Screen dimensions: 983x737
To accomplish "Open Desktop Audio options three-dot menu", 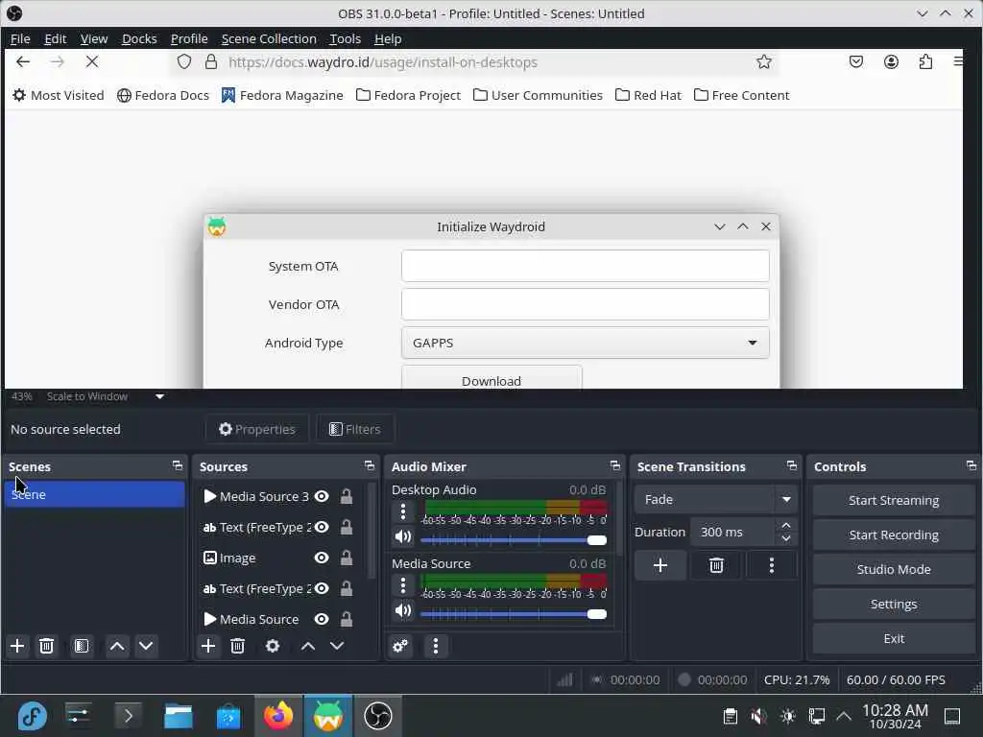I will [403, 512].
